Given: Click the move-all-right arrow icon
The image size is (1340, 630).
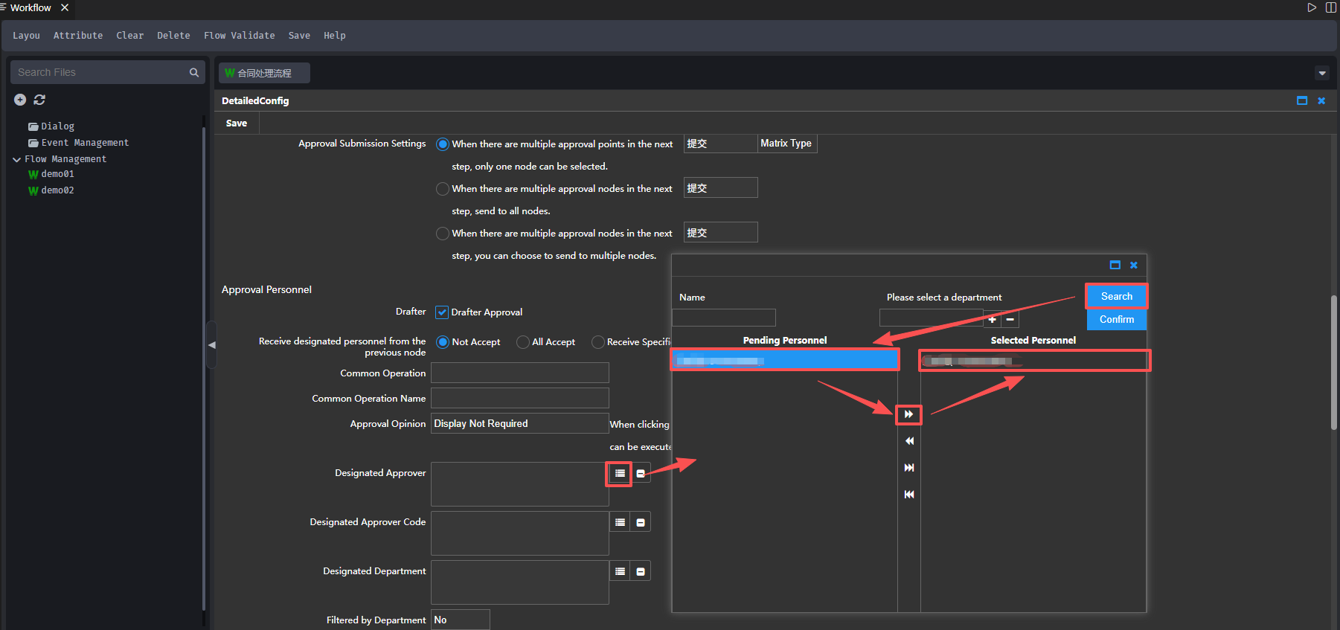Looking at the screenshot, I should click(x=908, y=468).
